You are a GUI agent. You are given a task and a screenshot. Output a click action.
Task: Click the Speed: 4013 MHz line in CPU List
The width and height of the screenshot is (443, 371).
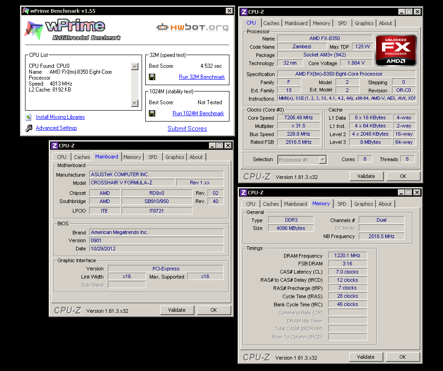click(x=50, y=84)
